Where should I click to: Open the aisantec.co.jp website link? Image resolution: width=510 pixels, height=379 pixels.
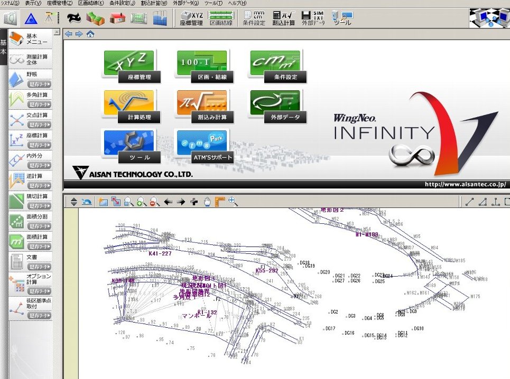pos(466,184)
